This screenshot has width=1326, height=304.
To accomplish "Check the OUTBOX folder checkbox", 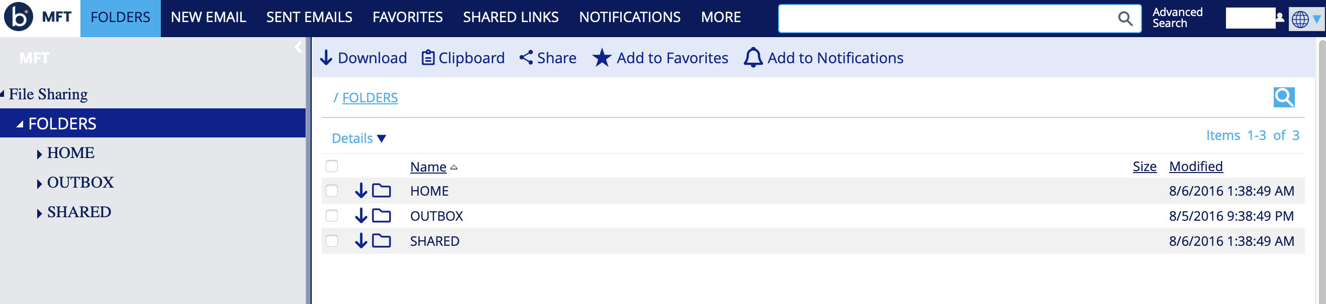I will (332, 216).
